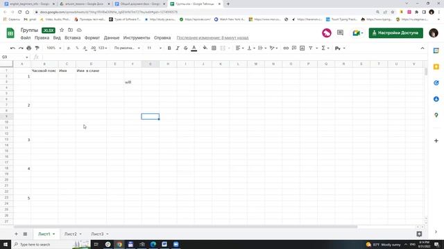Open text wrapping dropdown
Screen dimensions: 444x249
[262, 48]
